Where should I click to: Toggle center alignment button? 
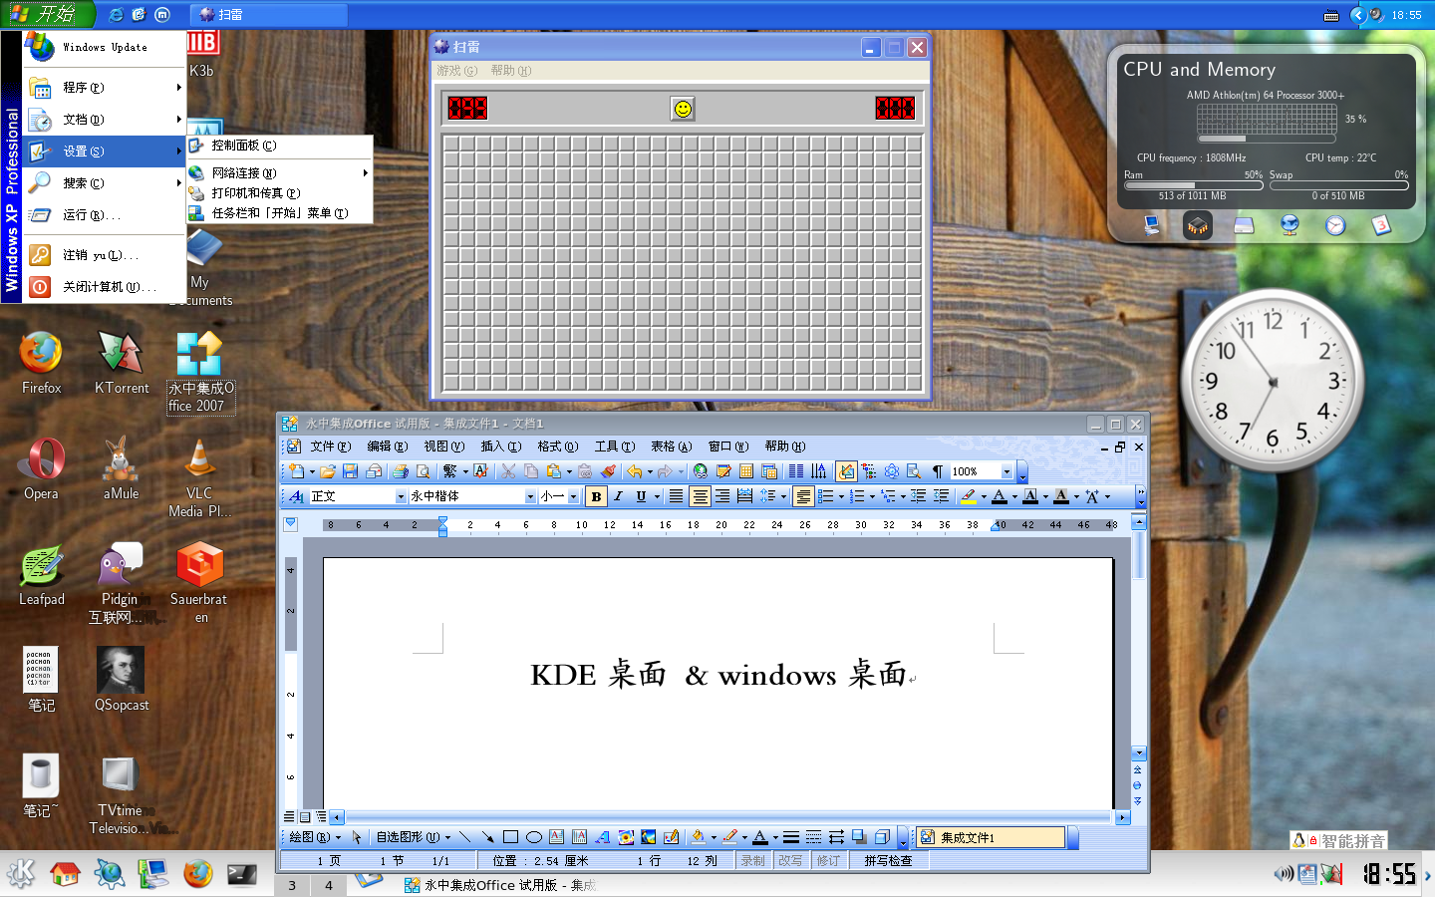coord(700,496)
